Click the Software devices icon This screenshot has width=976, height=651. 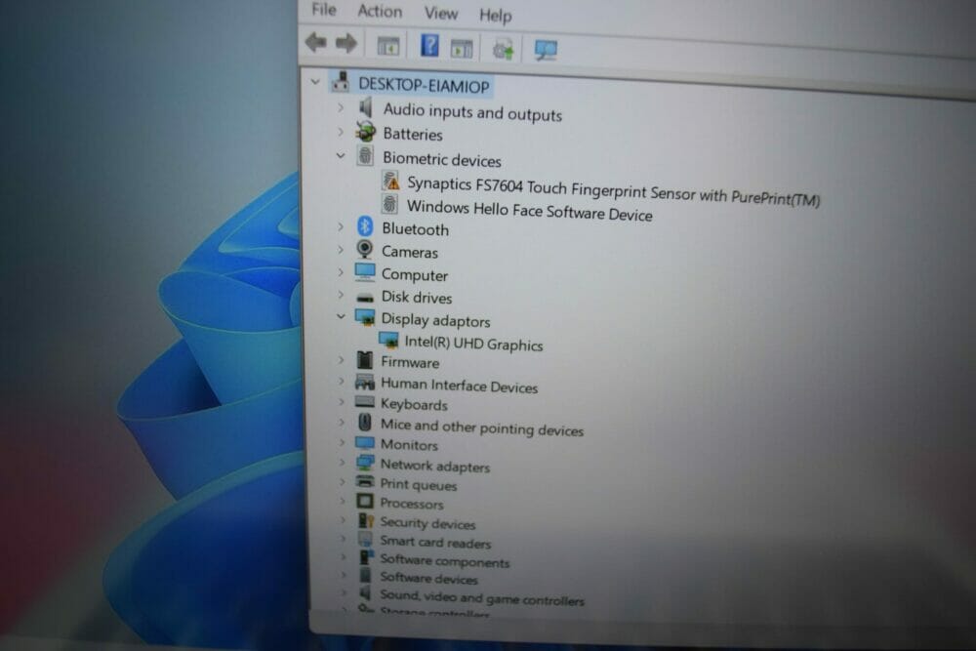[366, 576]
